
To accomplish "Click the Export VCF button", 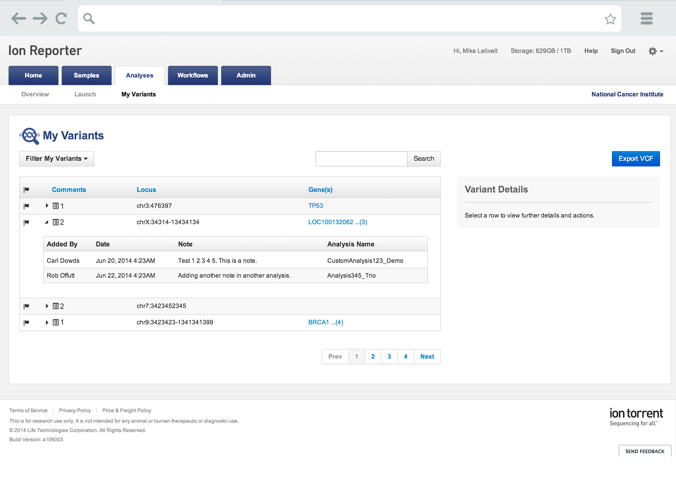I will coord(636,159).
